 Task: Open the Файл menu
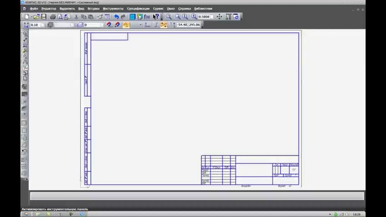[x=34, y=8]
